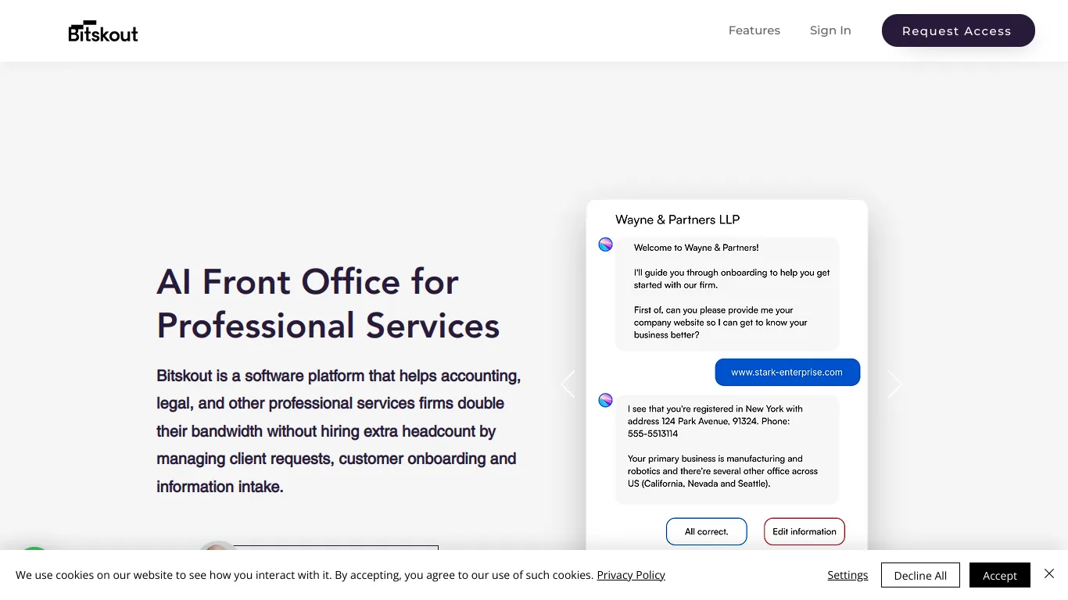Click chatbot avatar beside New York address message
Screen dimensions: 1068x600
605,401
